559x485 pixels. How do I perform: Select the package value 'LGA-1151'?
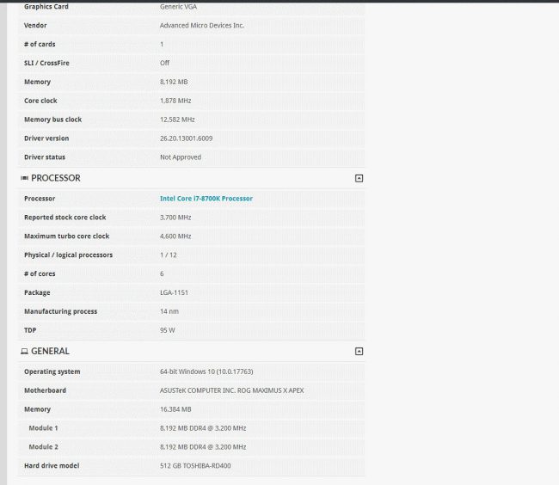click(174, 292)
